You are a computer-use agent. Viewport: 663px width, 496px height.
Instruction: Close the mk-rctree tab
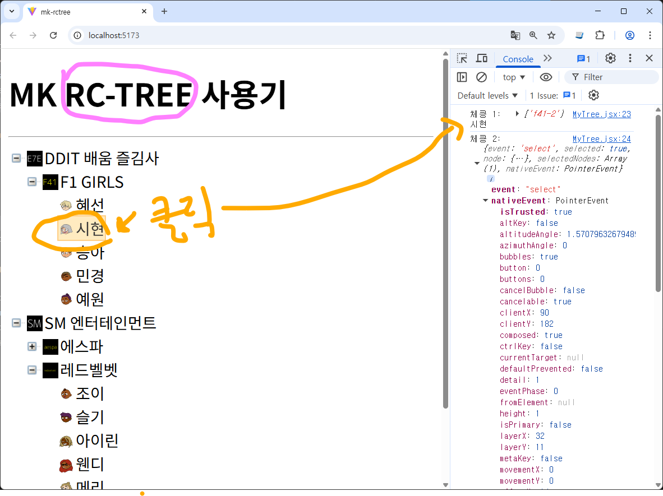click(144, 11)
